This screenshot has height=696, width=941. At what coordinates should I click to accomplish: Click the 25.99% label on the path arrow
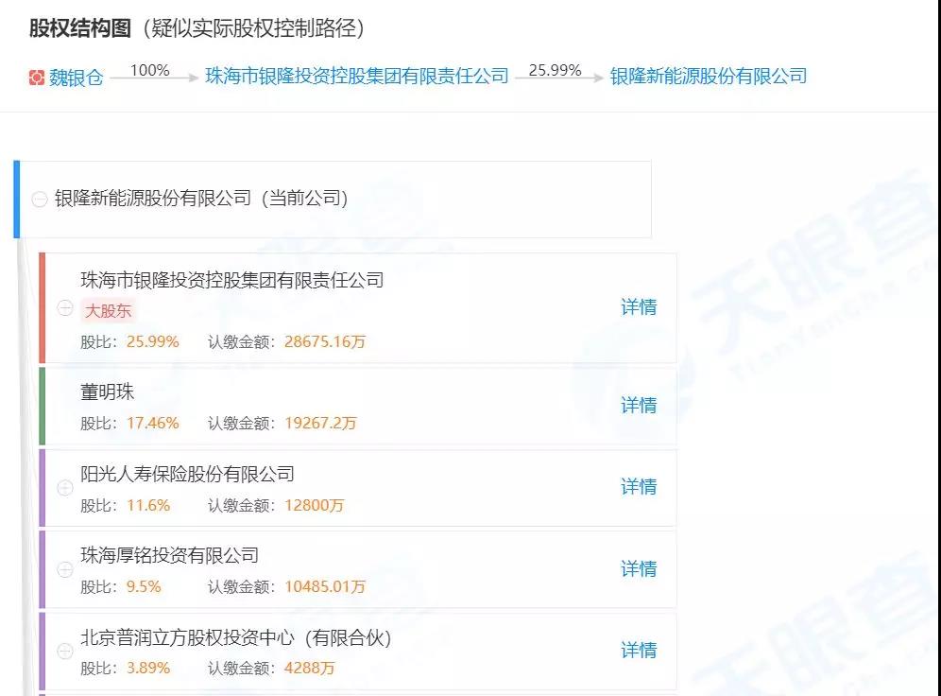(x=556, y=70)
